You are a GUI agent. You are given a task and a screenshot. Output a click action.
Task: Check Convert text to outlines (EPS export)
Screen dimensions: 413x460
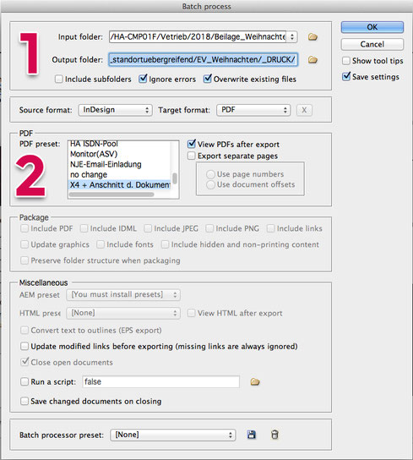click(24, 331)
